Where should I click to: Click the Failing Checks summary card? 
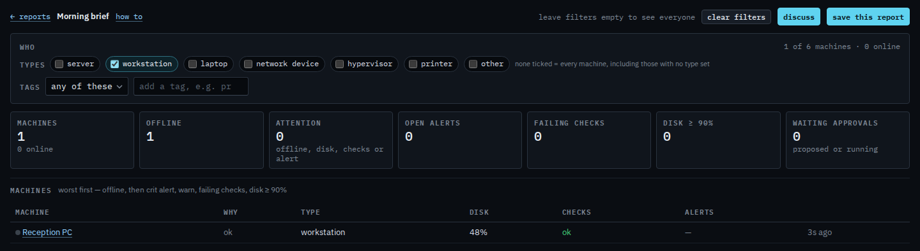pyautogui.click(x=589, y=140)
